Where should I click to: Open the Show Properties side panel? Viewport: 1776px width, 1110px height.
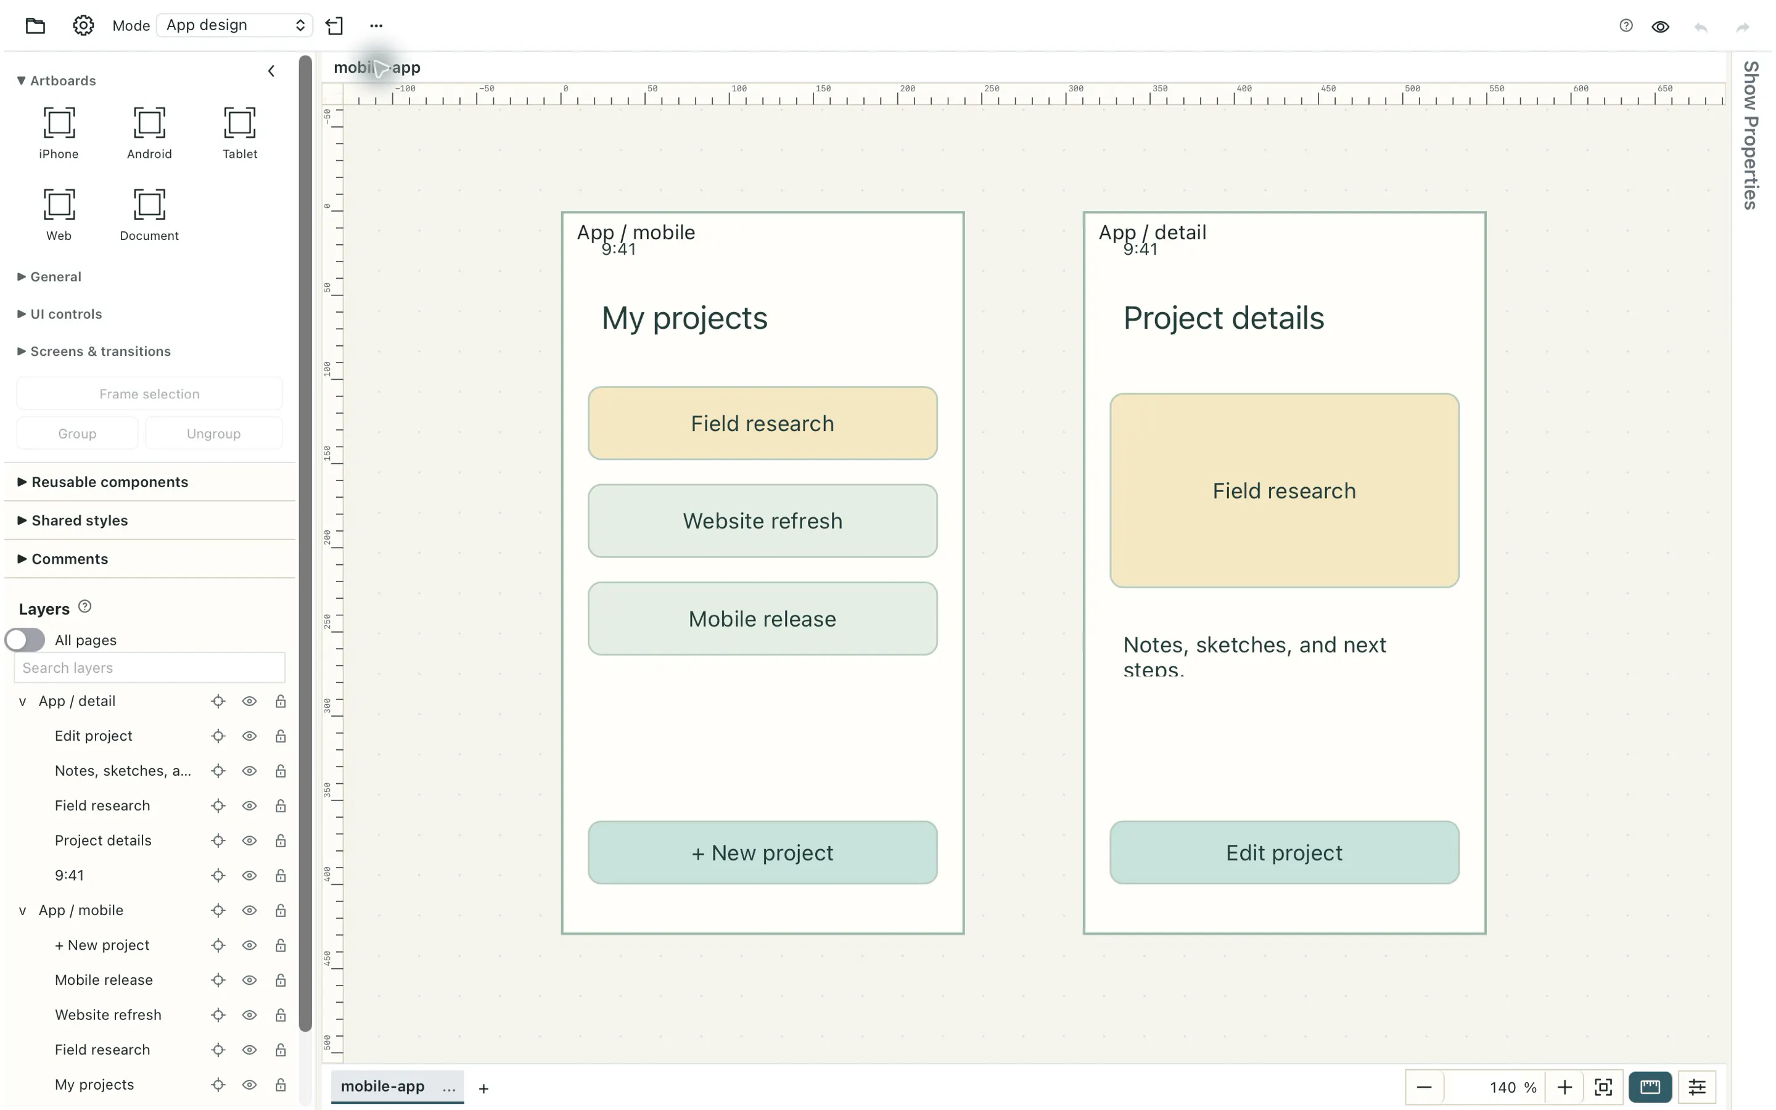1750,135
